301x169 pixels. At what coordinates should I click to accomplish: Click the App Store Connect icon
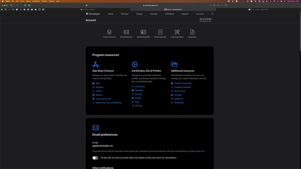tap(96, 64)
